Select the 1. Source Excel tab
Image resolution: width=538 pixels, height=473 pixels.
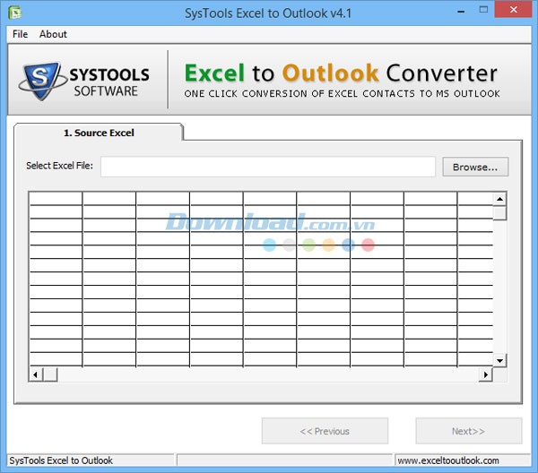99,133
